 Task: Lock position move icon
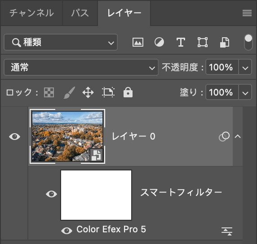88,92
